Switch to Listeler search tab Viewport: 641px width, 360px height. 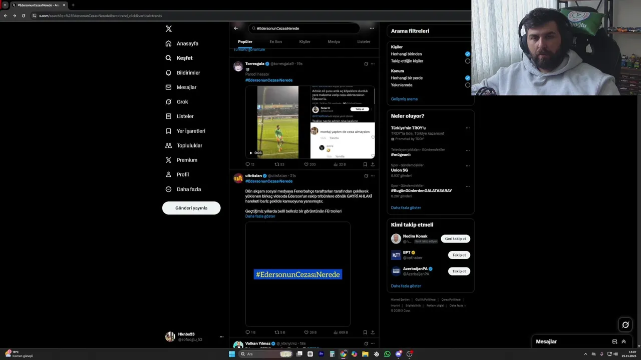coord(364,42)
